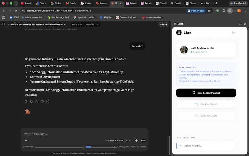Retry the response with regenerate icon
The height and width of the screenshot is (156, 249).
pos(48,102)
